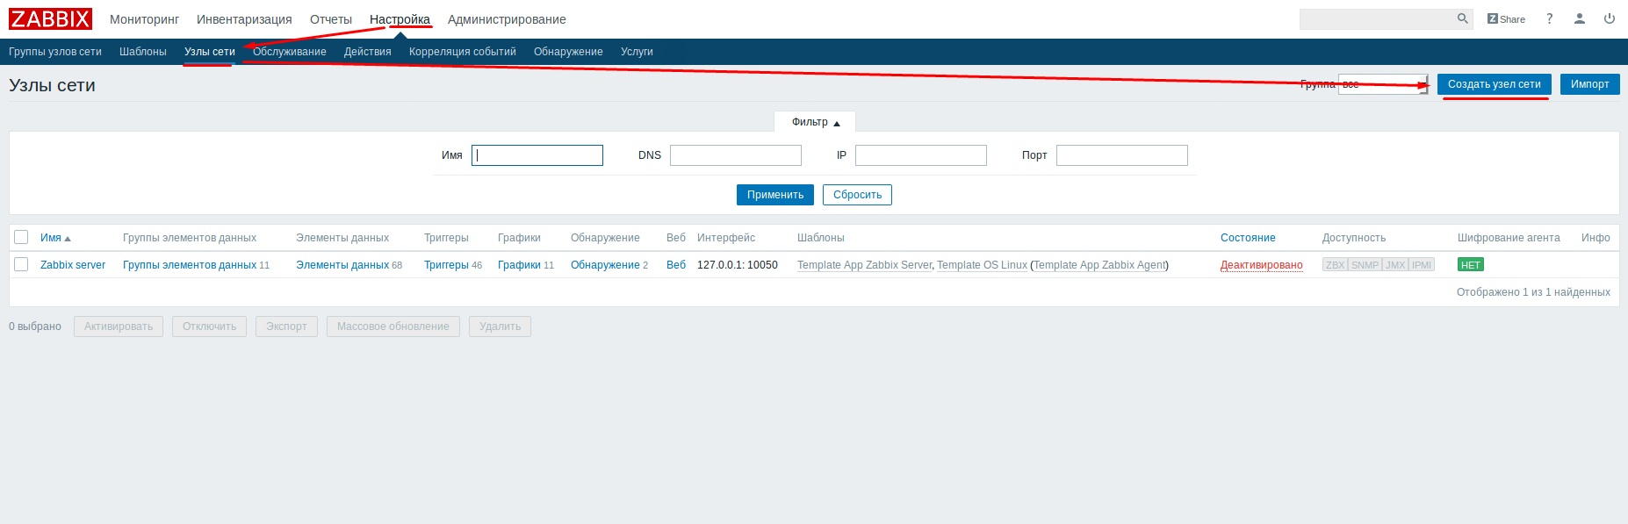Click Создать узел сети button

coord(1495,84)
